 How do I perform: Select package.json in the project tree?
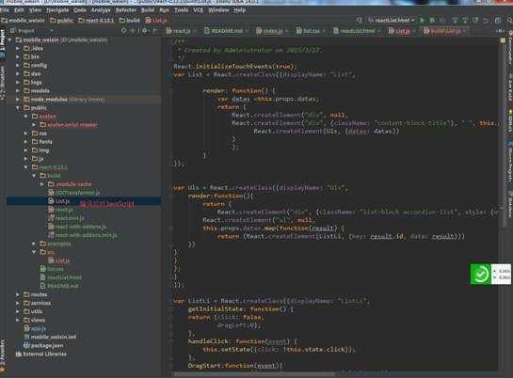(43, 346)
